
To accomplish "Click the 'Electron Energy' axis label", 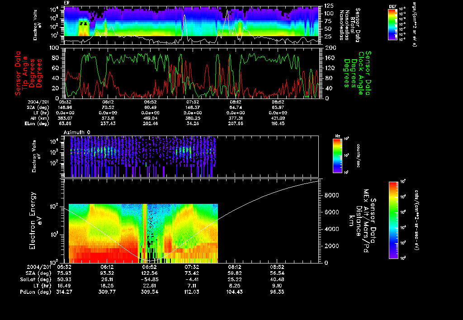I will click(33, 221).
